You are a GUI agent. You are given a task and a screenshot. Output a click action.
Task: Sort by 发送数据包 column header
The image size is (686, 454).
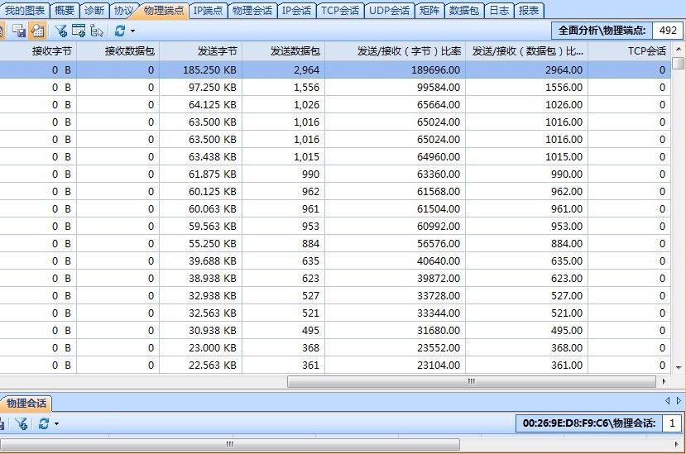pos(283,51)
